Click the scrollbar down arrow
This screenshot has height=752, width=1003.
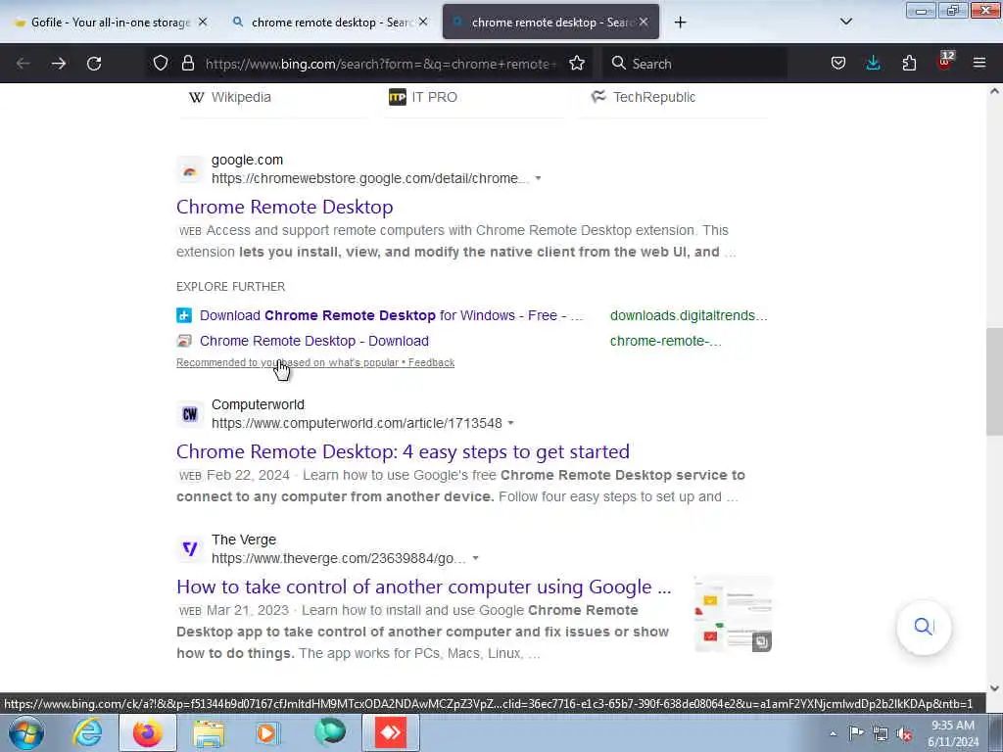point(994,688)
